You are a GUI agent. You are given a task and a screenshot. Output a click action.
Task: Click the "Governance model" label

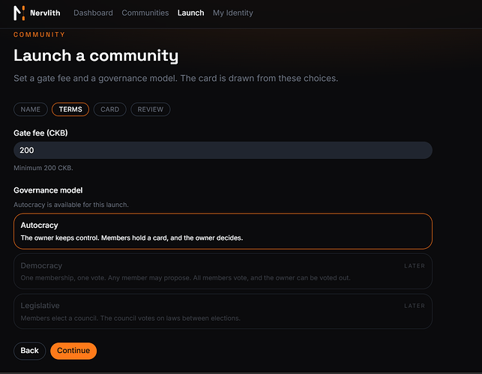pyautogui.click(x=48, y=190)
